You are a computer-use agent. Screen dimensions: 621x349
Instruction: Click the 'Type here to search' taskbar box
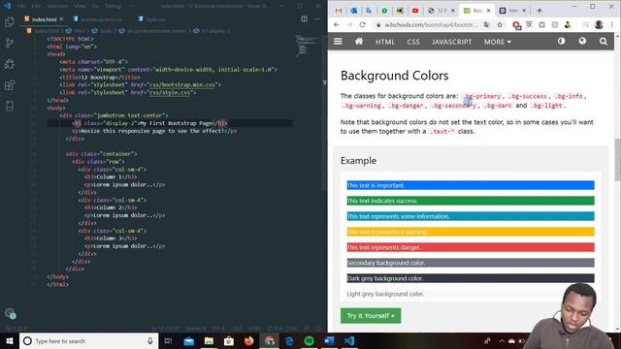pyautogui.click(x=88, y=340)
